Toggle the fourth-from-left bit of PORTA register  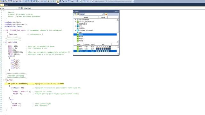[x=102, y=51]
